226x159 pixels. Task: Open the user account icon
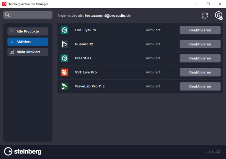pyautogui.click(x=219, y=15)
